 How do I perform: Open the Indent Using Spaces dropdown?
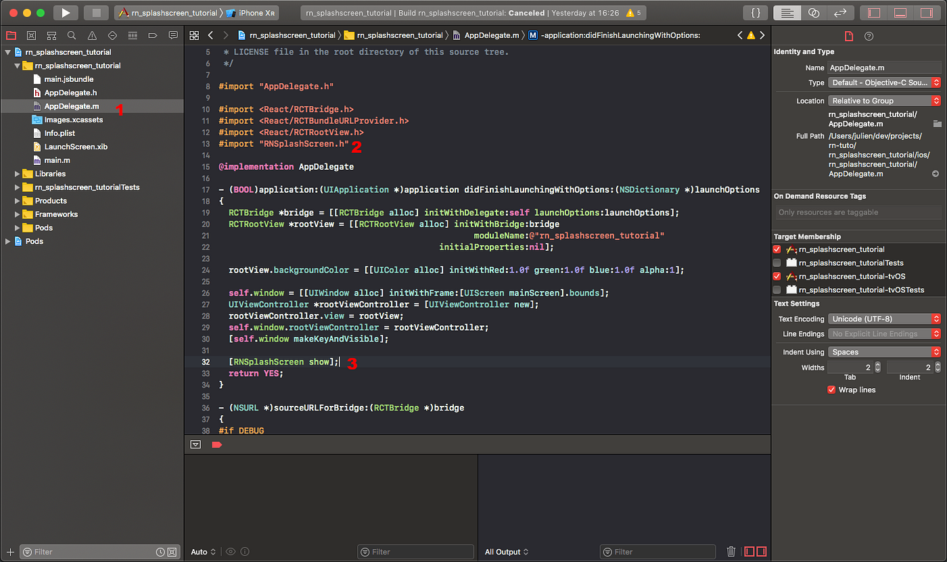click(x=885, y=352)
